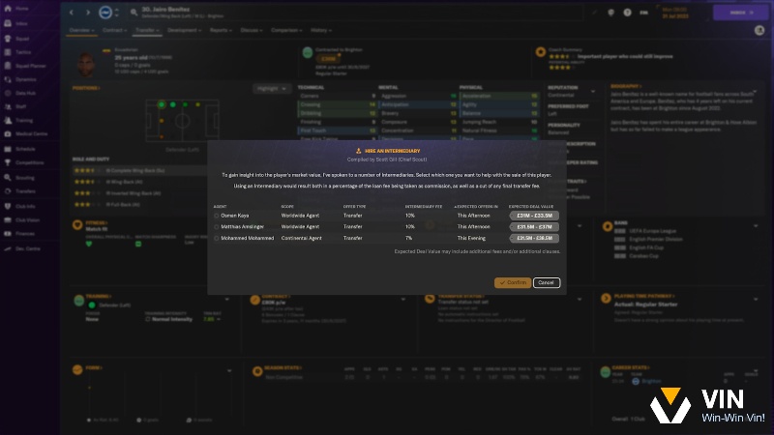Open the History tab menu
This screenshot has height=435, width=774.
(x=321, y=31)
